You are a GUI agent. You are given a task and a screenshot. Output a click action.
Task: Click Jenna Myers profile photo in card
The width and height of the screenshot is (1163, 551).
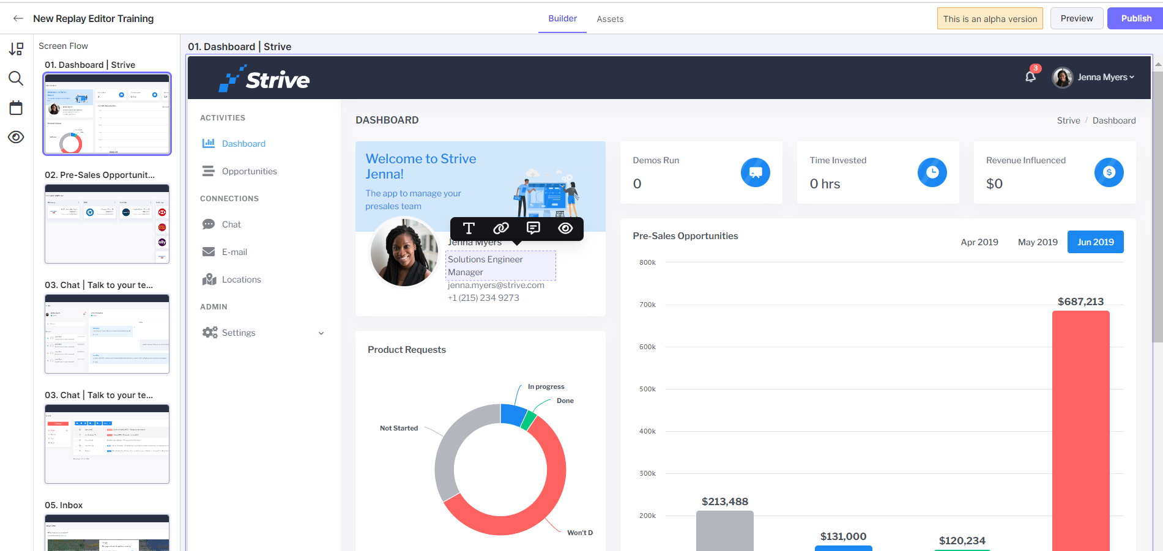(x=404, y=252)
